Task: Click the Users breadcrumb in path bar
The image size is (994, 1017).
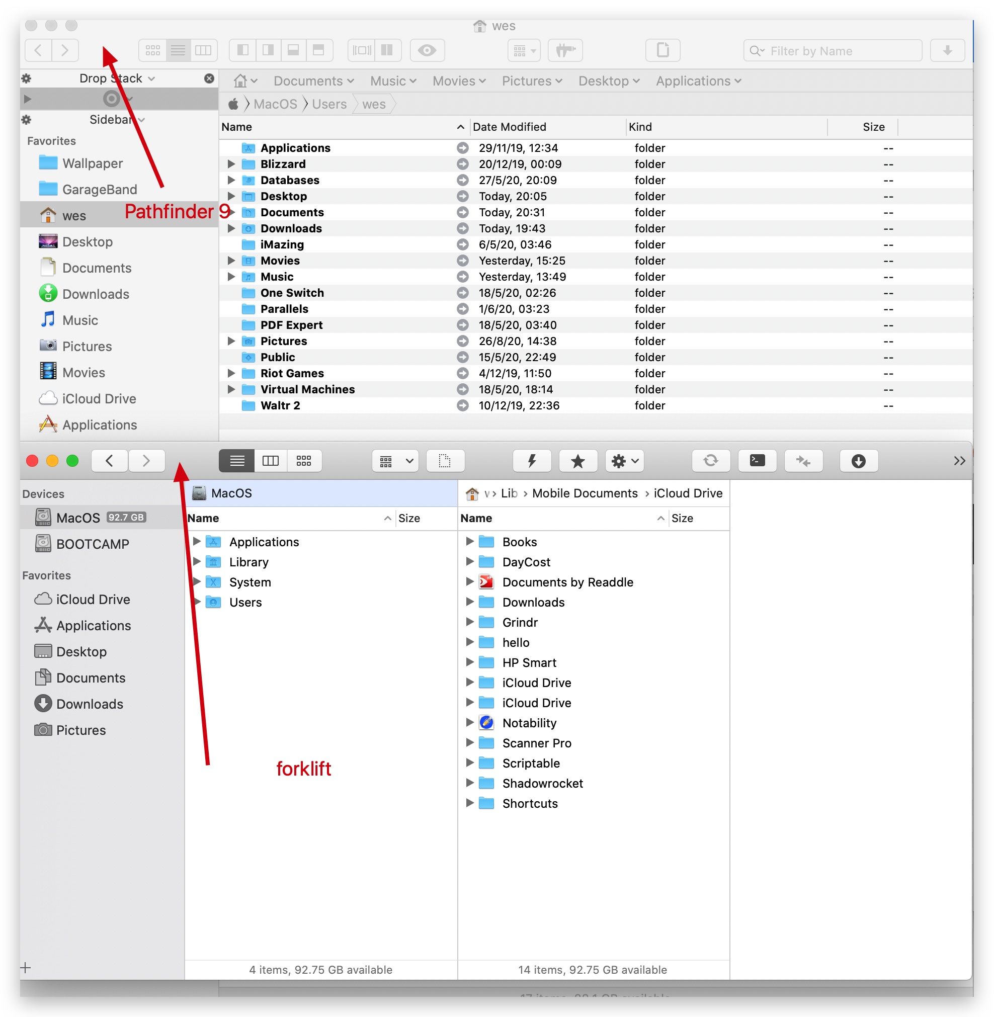Action: point(329,105)
